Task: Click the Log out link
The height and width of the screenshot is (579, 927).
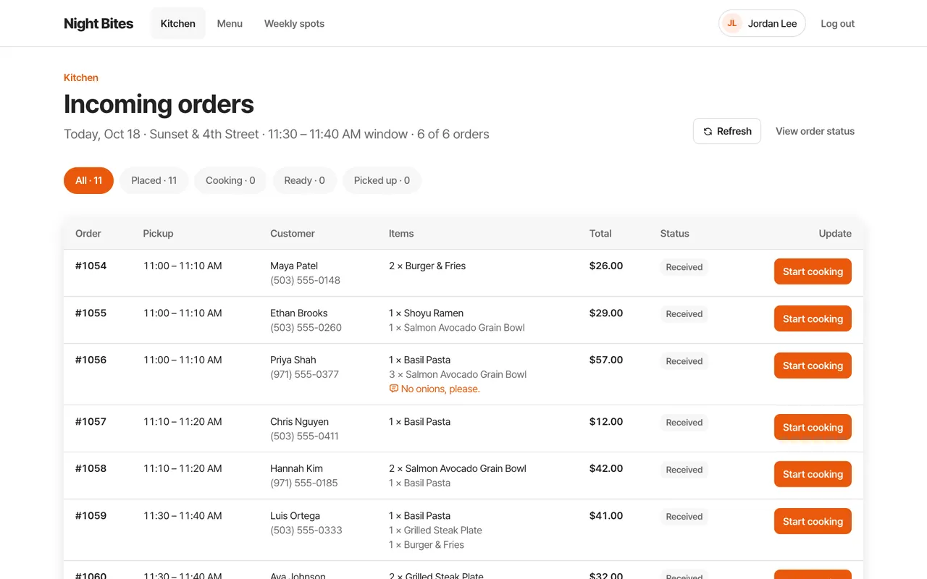Action: [x=837, y=23]
